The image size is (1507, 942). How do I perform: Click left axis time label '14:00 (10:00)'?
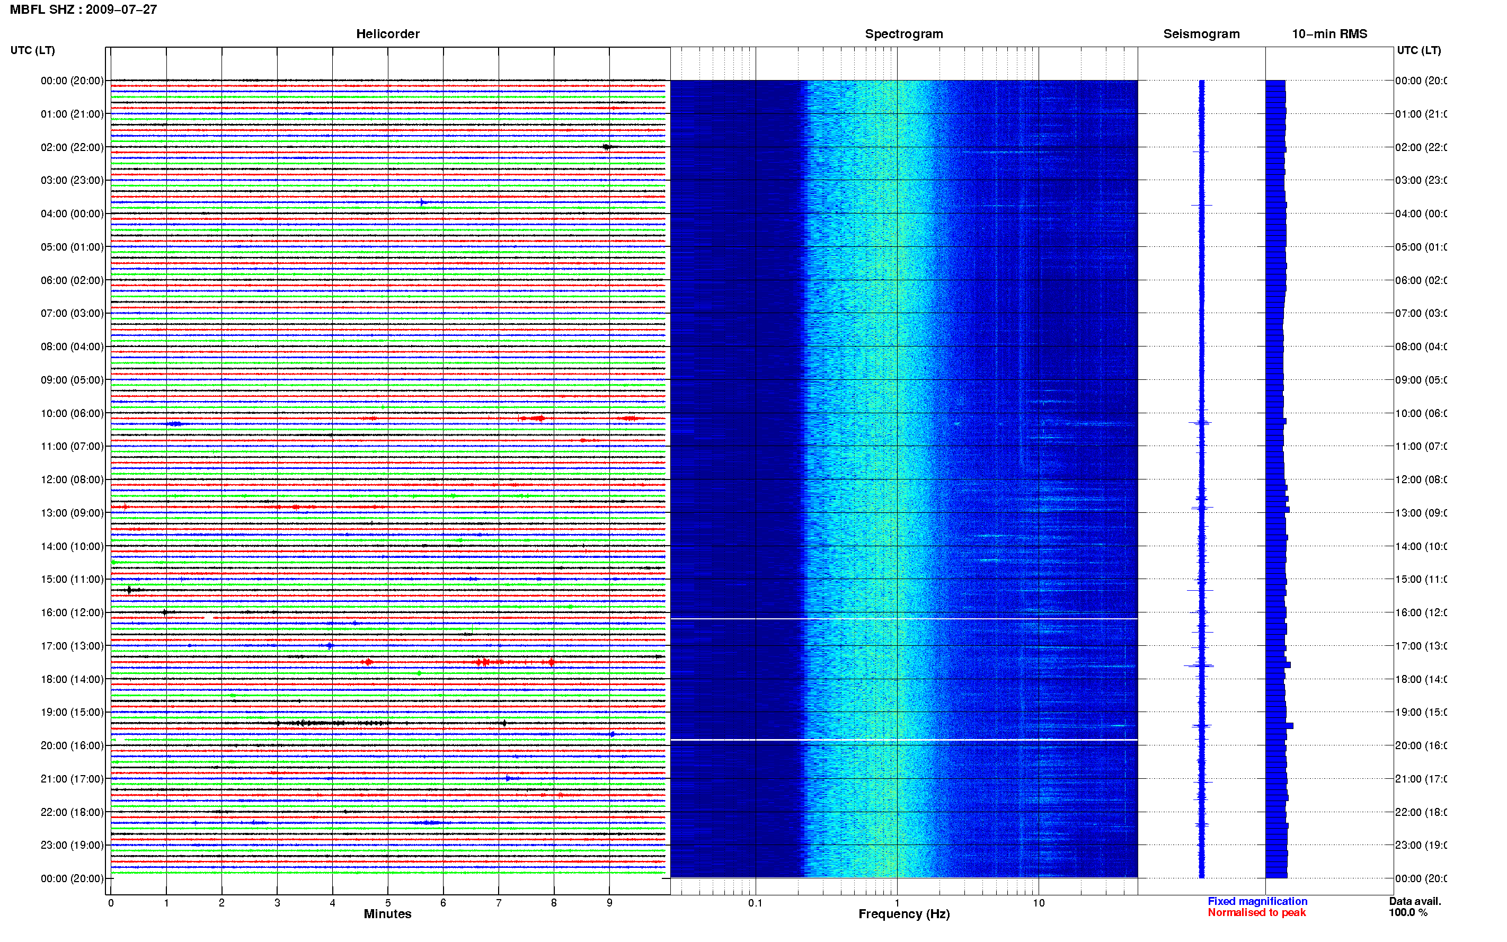[x=72, y=546]
